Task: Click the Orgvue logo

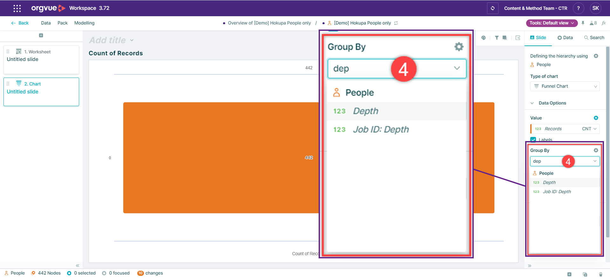Action: (x=48, y=8)
